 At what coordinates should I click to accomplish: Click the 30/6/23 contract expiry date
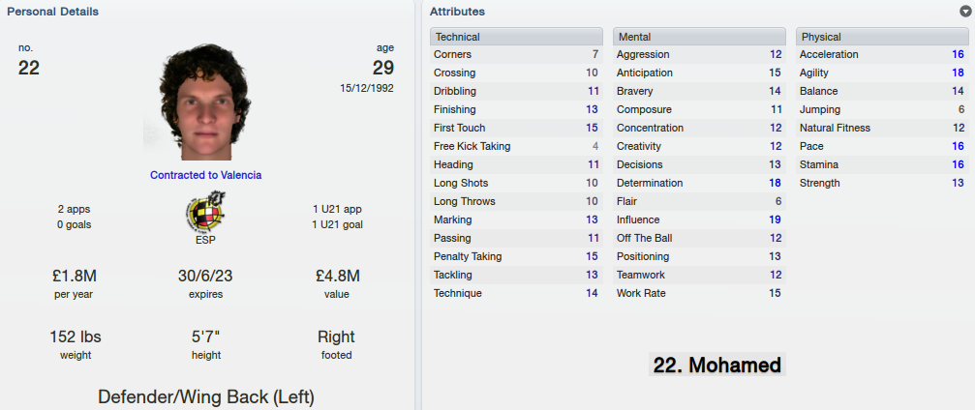tap(205, 276)
